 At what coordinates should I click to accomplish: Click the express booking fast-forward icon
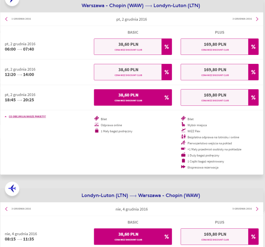(x=183, y=167)
